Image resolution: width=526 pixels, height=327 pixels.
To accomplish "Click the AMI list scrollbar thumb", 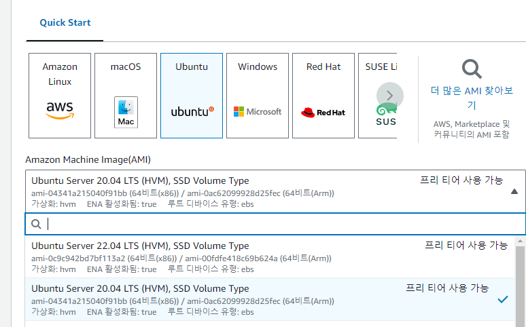I will tap(520, 287).
